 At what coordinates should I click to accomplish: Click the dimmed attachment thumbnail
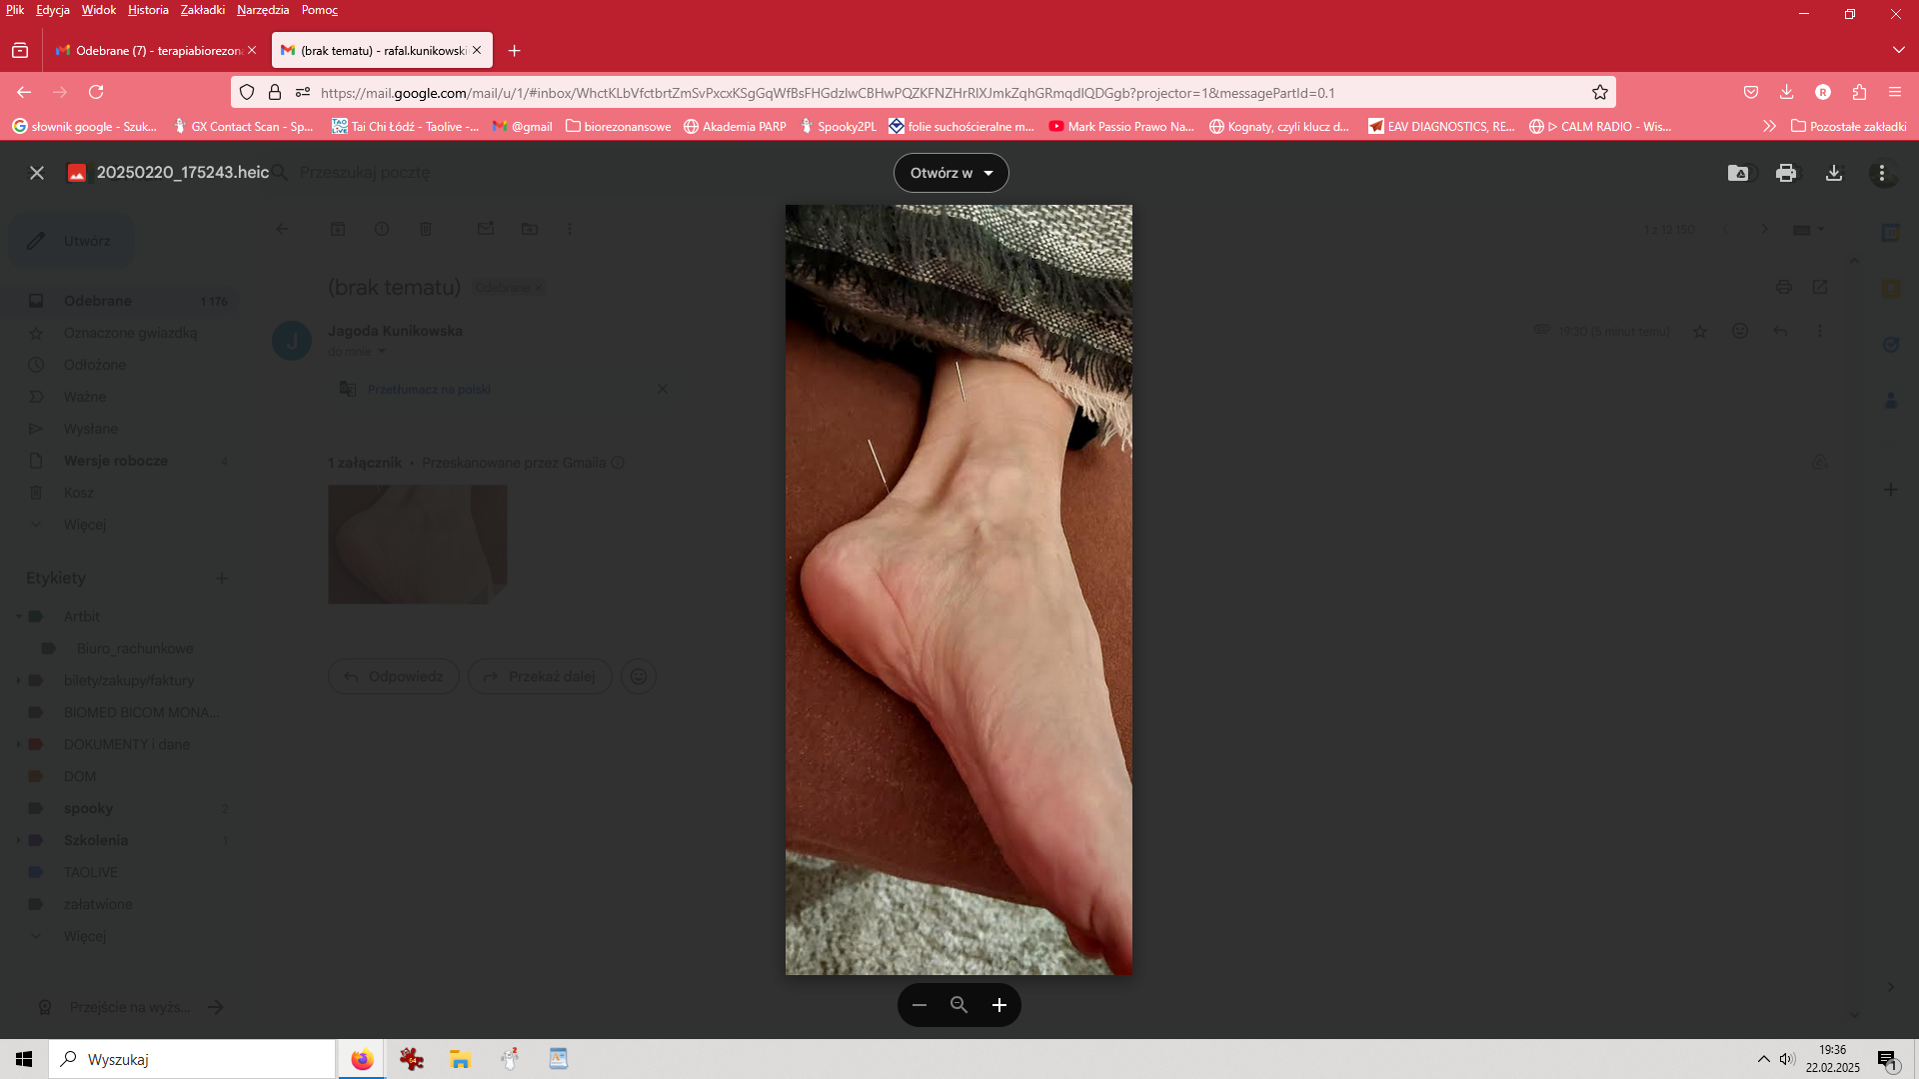pyautogui.click(x=418, y=544)
